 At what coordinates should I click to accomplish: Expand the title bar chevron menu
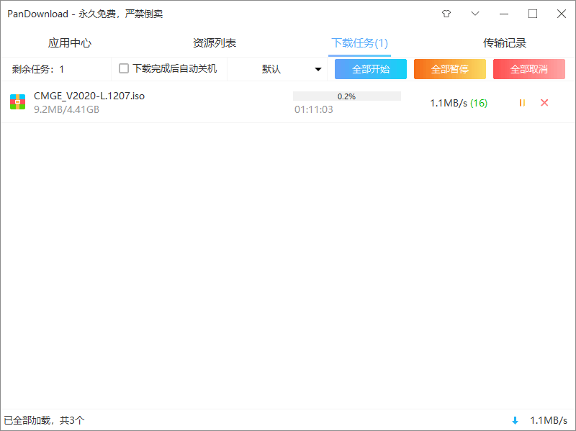[x=474, y=14]
